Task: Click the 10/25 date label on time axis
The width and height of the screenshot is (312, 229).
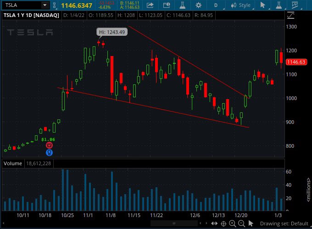Action: (67, 215)
